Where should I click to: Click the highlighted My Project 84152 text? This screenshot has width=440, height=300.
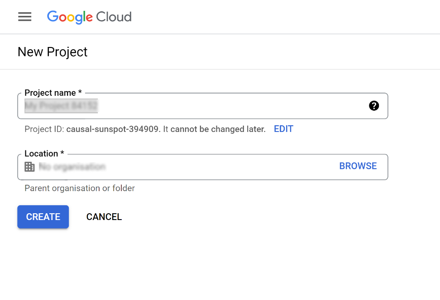coord(61,106)
